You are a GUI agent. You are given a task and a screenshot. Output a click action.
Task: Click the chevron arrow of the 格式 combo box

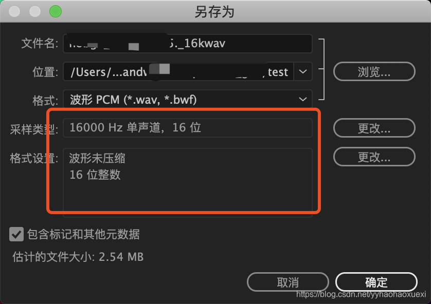coord(303,99)
